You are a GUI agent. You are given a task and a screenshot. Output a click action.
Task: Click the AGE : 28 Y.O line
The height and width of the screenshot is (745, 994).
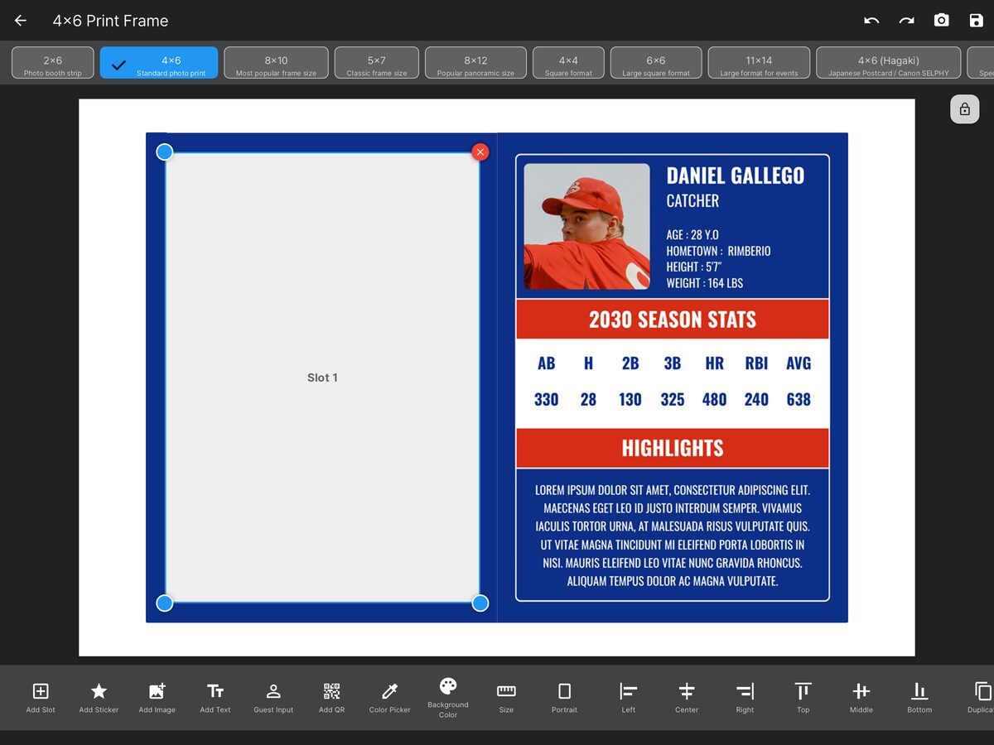coord(692,235)
